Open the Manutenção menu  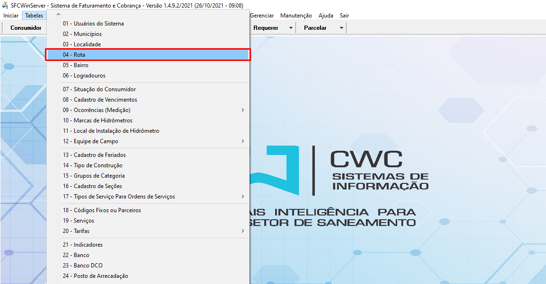pos(296,16)
